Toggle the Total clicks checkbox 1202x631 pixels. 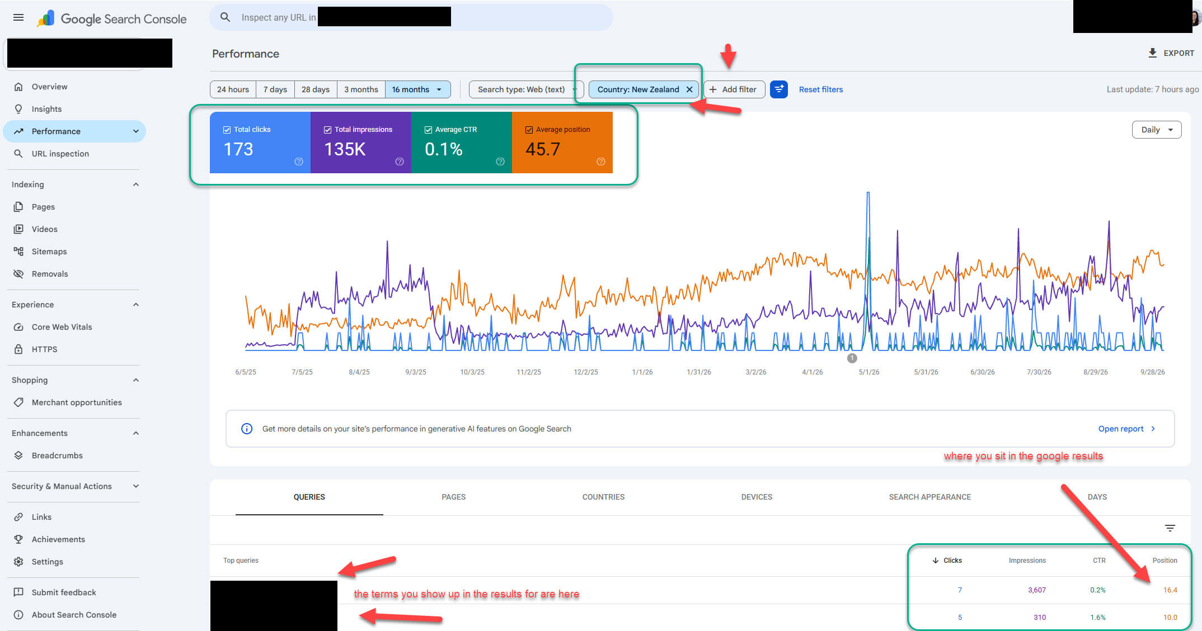point(227,130)
